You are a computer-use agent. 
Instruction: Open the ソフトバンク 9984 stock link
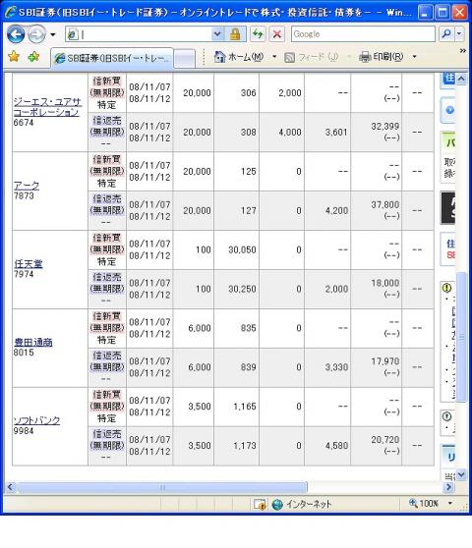coord(36,420)
